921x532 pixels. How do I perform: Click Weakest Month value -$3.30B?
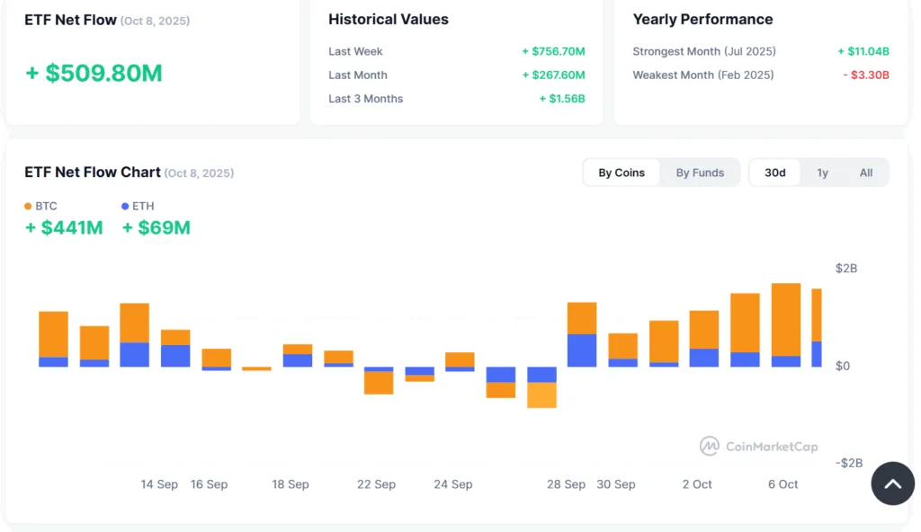click(865, 75)
